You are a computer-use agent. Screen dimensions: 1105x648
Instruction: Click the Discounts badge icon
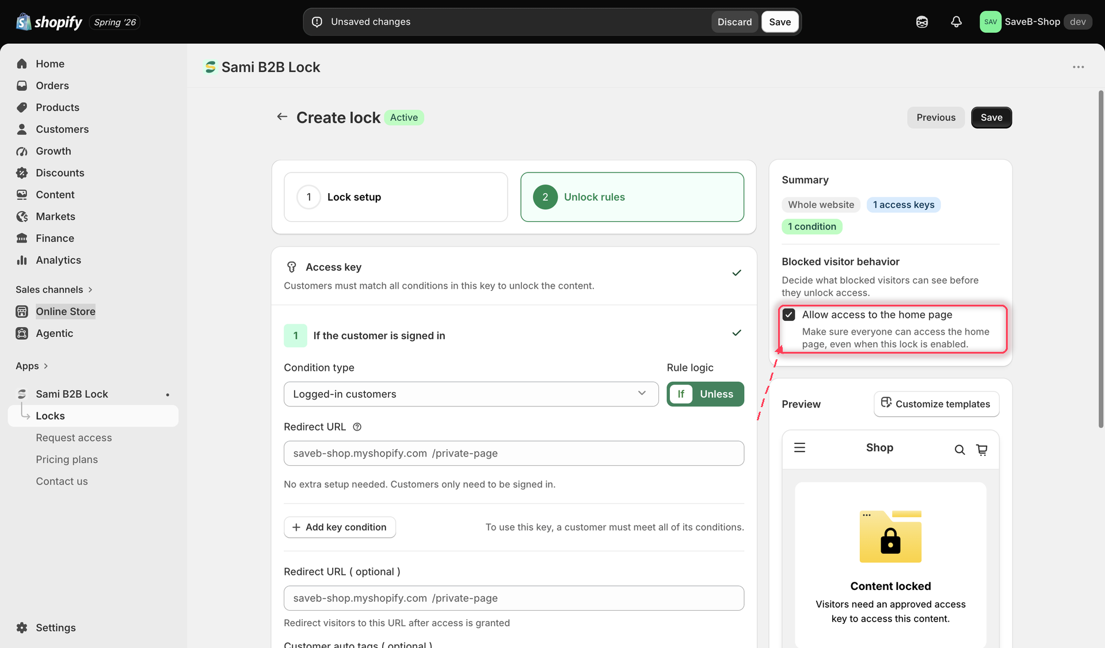[22, 173]
